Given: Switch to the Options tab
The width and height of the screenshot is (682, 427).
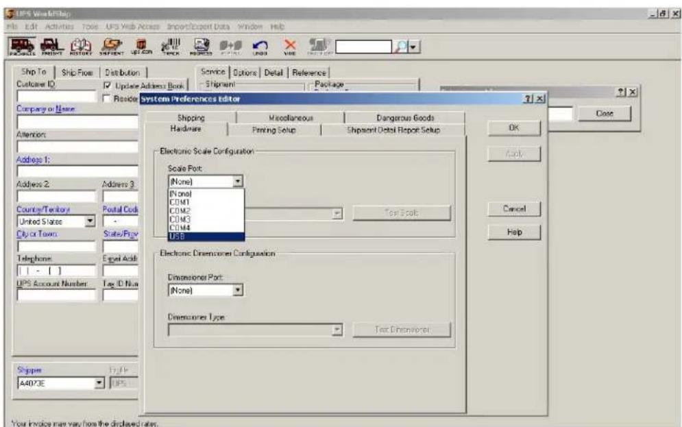Looking at the screenshot, I should click(245, 73).
